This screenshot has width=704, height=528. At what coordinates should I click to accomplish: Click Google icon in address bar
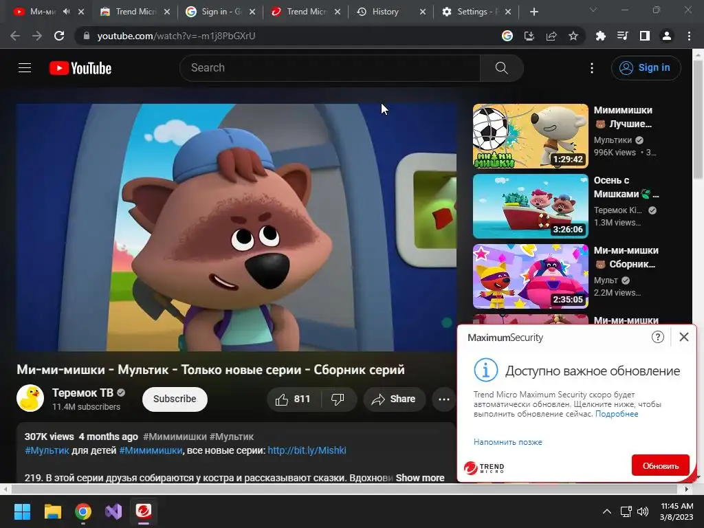(x=507, y=36)
